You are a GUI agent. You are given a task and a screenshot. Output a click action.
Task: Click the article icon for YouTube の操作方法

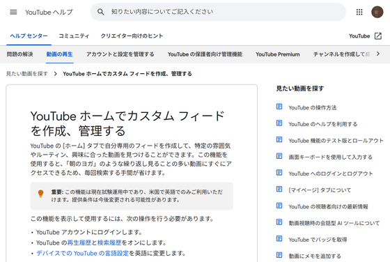279,107
